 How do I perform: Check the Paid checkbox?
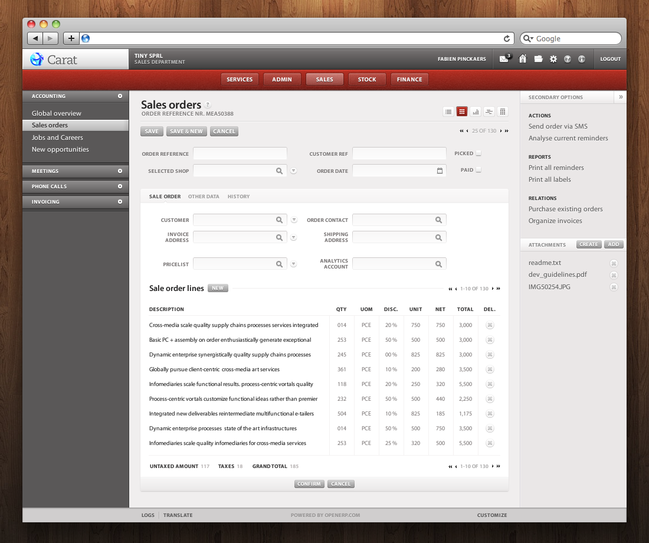[x=478, y=170]
